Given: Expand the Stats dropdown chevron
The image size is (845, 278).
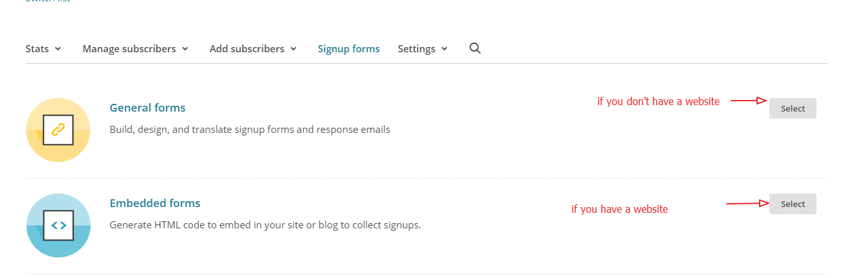Looking at the screenshot, I should coord(58,49).
